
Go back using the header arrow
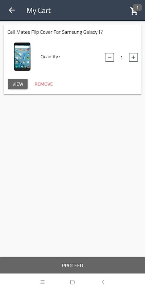(x=12, y=11)
